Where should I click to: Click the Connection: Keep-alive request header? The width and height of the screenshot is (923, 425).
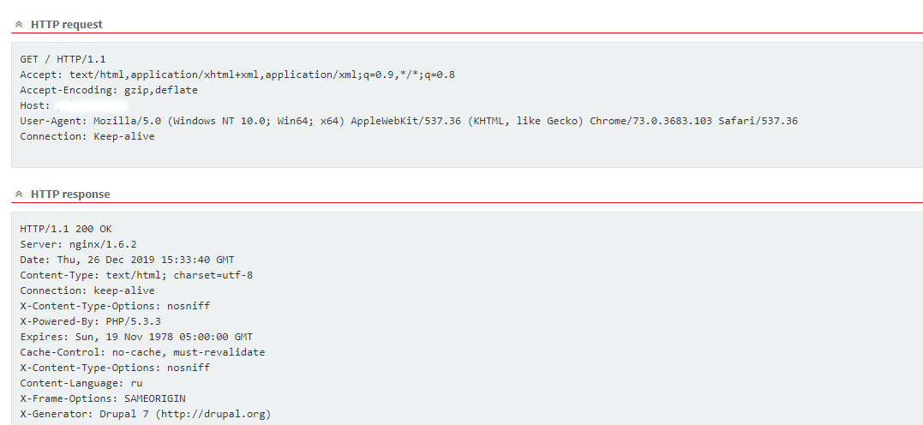(x=87, y=136)
